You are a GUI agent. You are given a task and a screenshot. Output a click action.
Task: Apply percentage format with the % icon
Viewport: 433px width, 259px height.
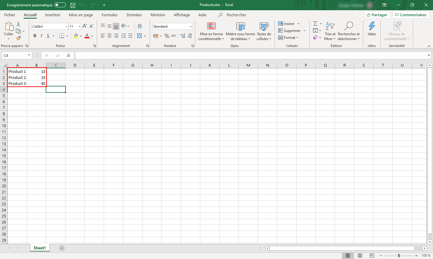(x=167, y=36)
